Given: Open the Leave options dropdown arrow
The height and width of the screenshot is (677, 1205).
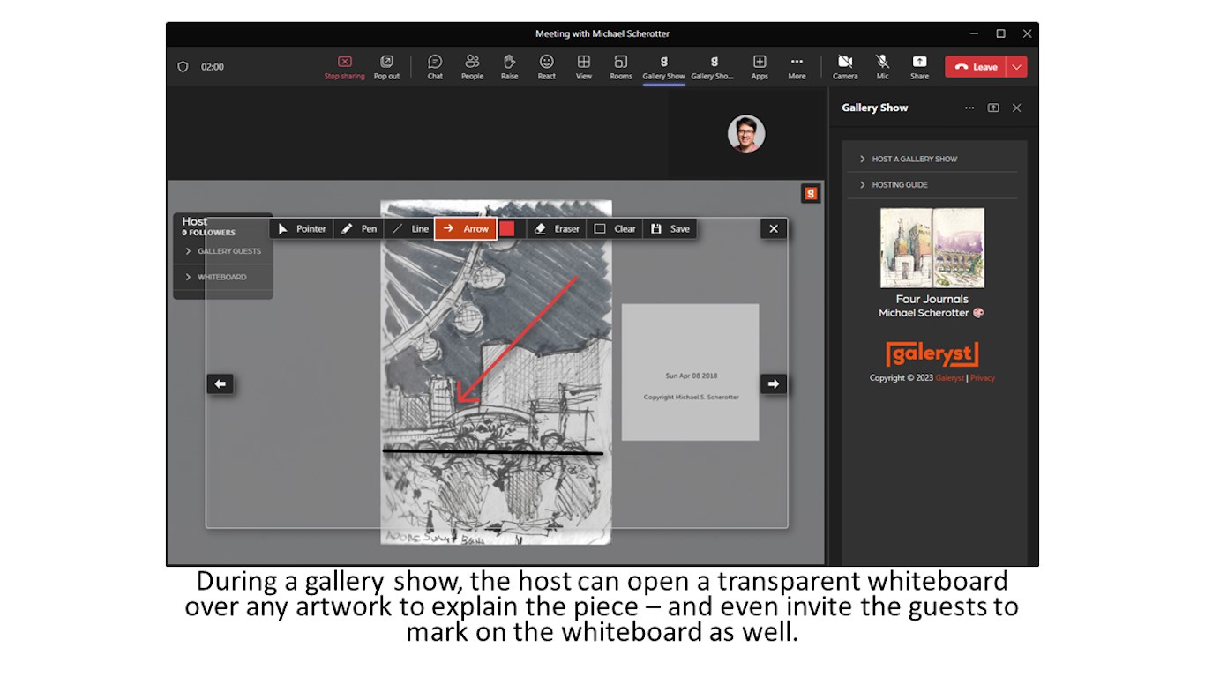Looking at the screenshot, I should pos(1017,67).
